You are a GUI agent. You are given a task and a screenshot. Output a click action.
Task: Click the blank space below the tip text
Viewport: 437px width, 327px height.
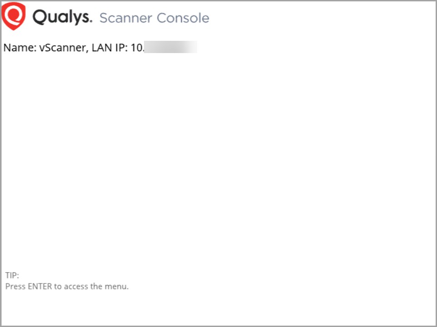coord(218,308)
